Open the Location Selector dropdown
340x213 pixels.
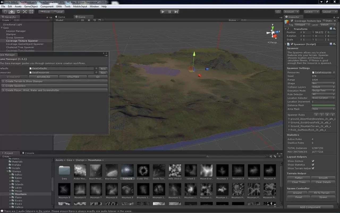point(323,98)
